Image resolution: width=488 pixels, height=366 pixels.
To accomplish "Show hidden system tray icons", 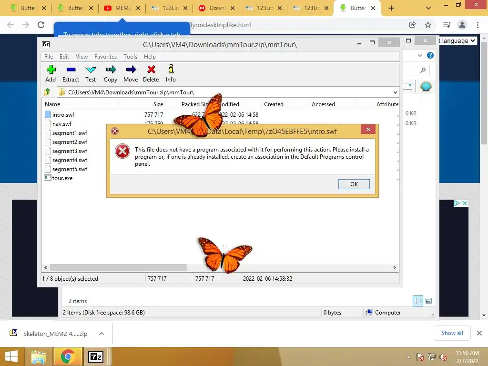I will click(x=408, y=357).
